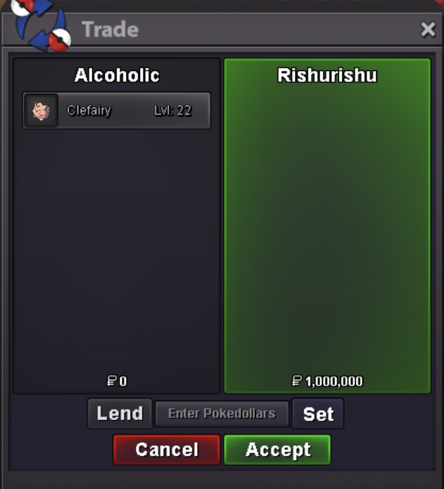Image resolution: width=444 pixels, height=489 pixels.
Task: Click the Clefairy Lvl 22 trade entry
Action: pyautogui.click(x=117, y=110)
